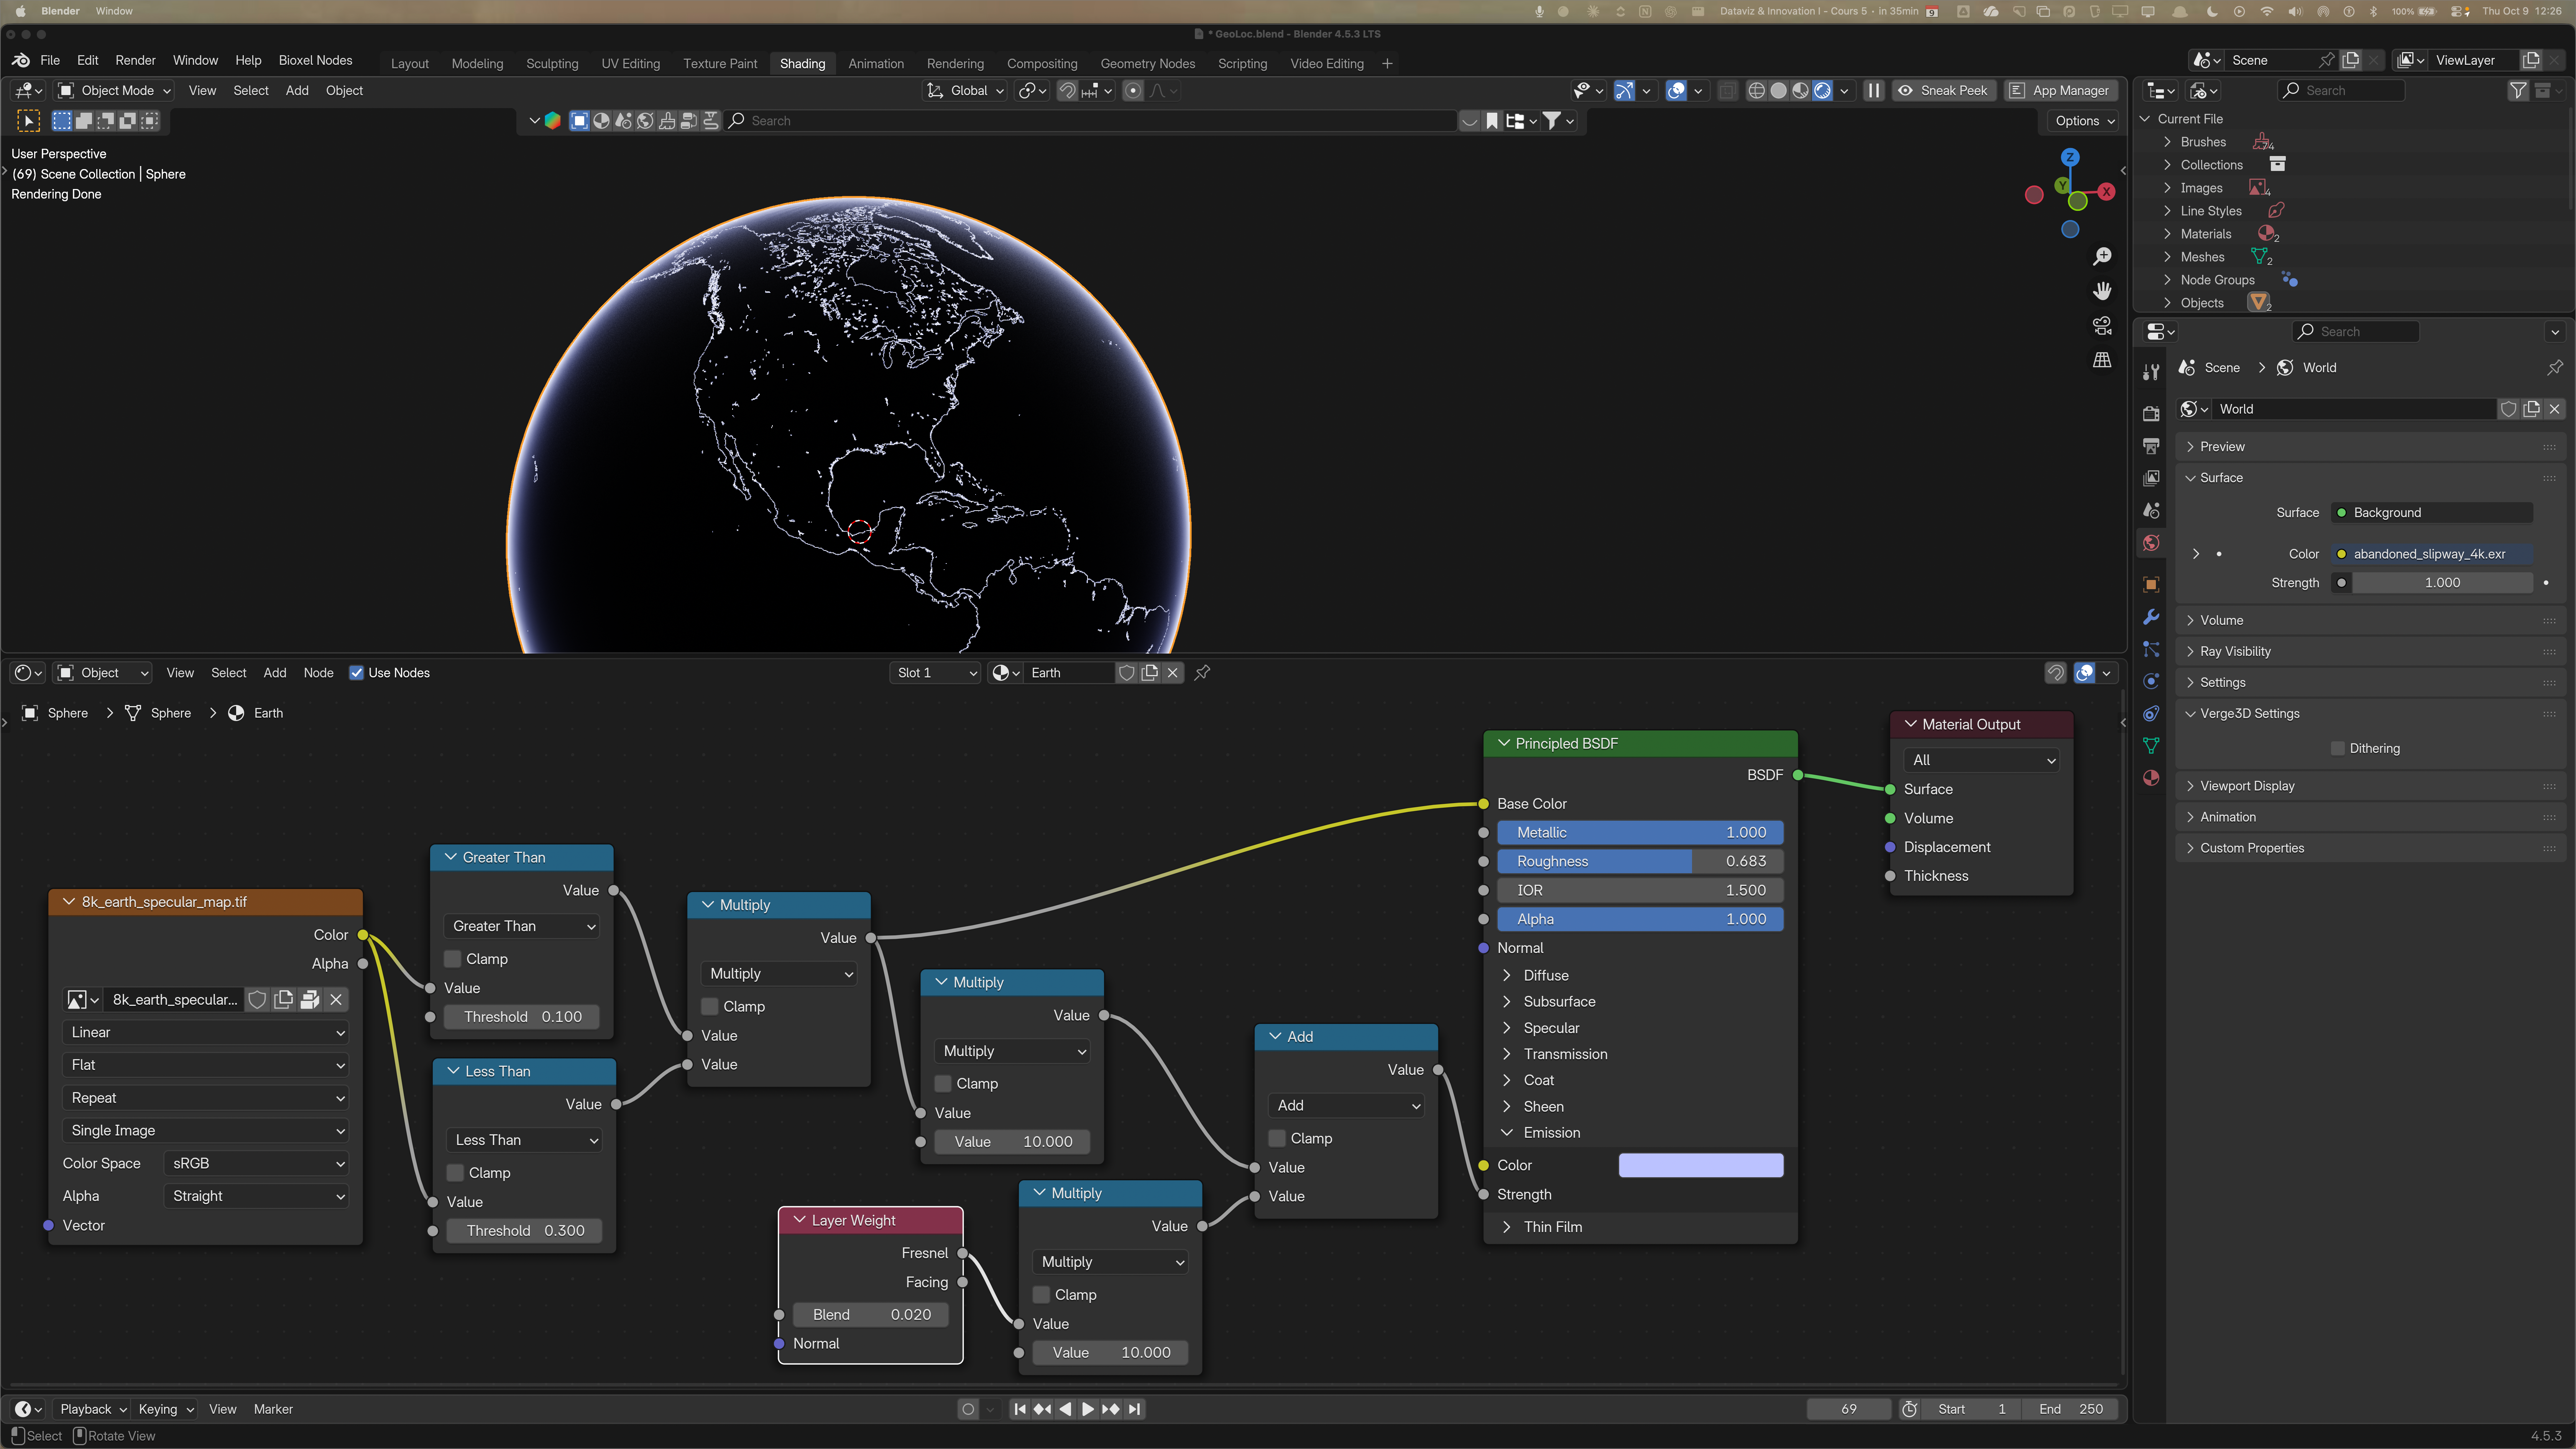Open the Marker menu in timeline

click(273, 1410)
